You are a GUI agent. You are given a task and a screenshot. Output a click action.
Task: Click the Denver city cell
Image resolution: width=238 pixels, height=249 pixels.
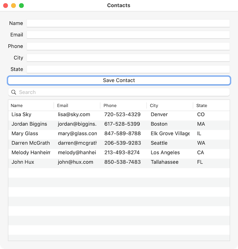tap(159, 115)
